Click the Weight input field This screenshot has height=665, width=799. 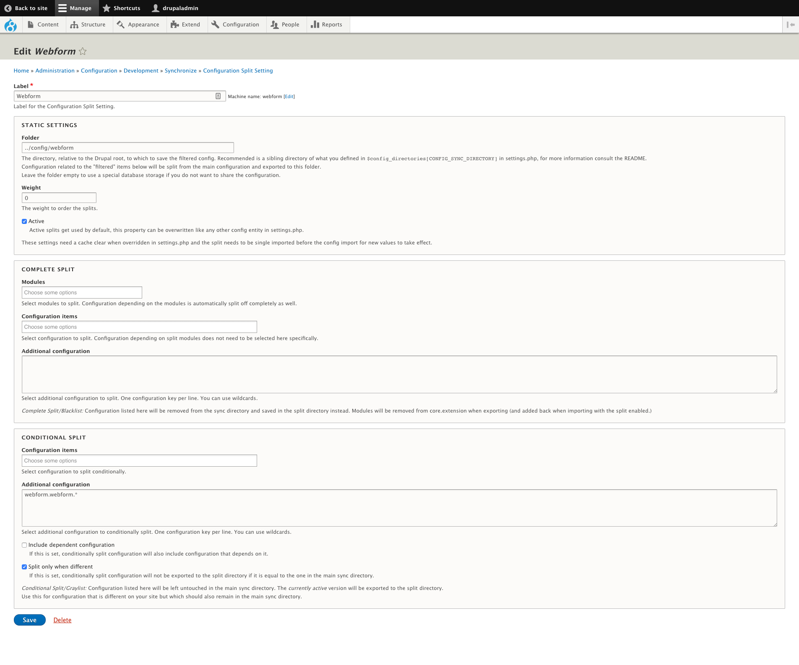coord(59,197)
